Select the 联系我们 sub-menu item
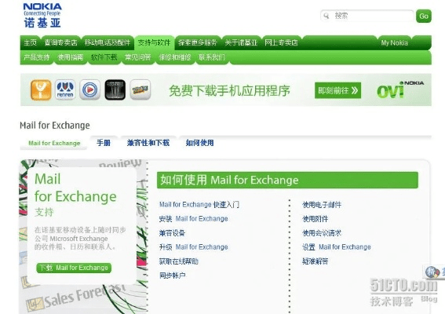445x314 pixels. (212, 57)
